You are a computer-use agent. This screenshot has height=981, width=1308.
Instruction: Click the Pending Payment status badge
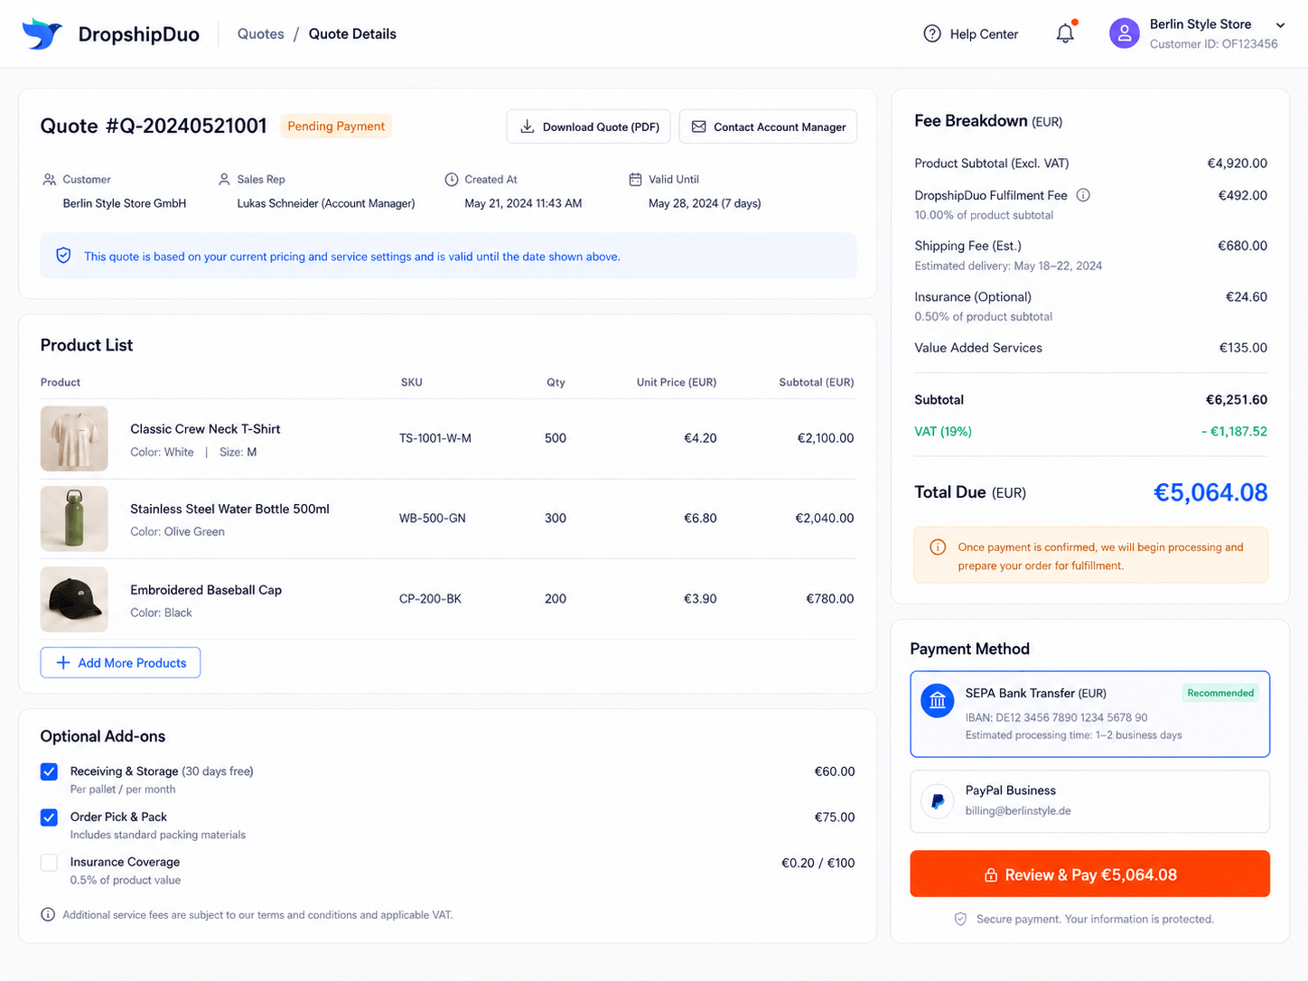(336, 126)
